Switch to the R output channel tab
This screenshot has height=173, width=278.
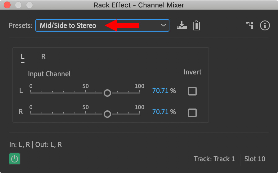(x=43, y=56)
